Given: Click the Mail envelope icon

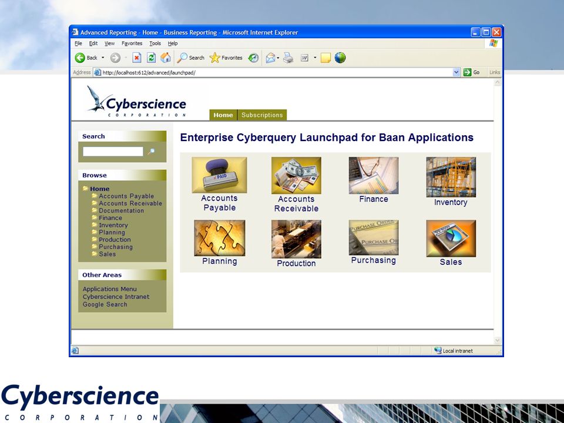Looking at the screenshot, I should click(270, 58).
